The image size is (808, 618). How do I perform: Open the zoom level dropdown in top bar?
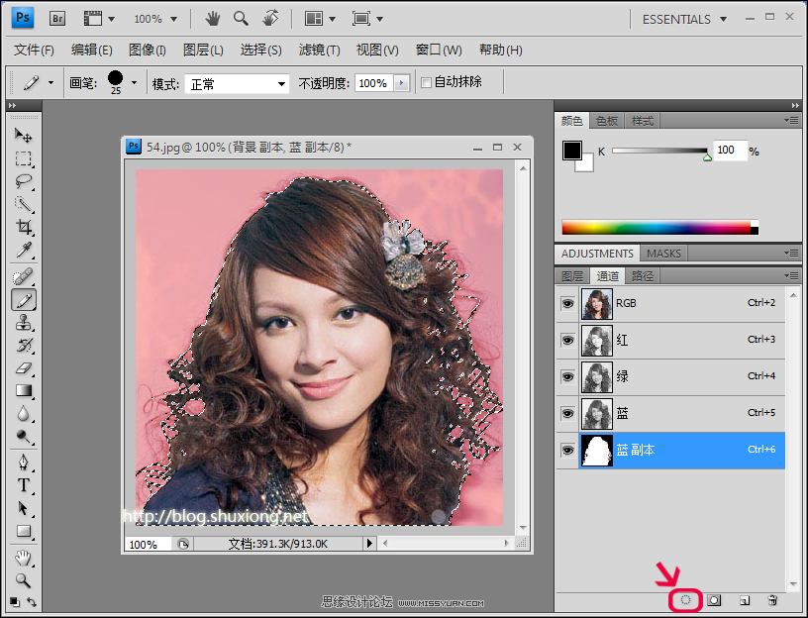click(173, 19)
